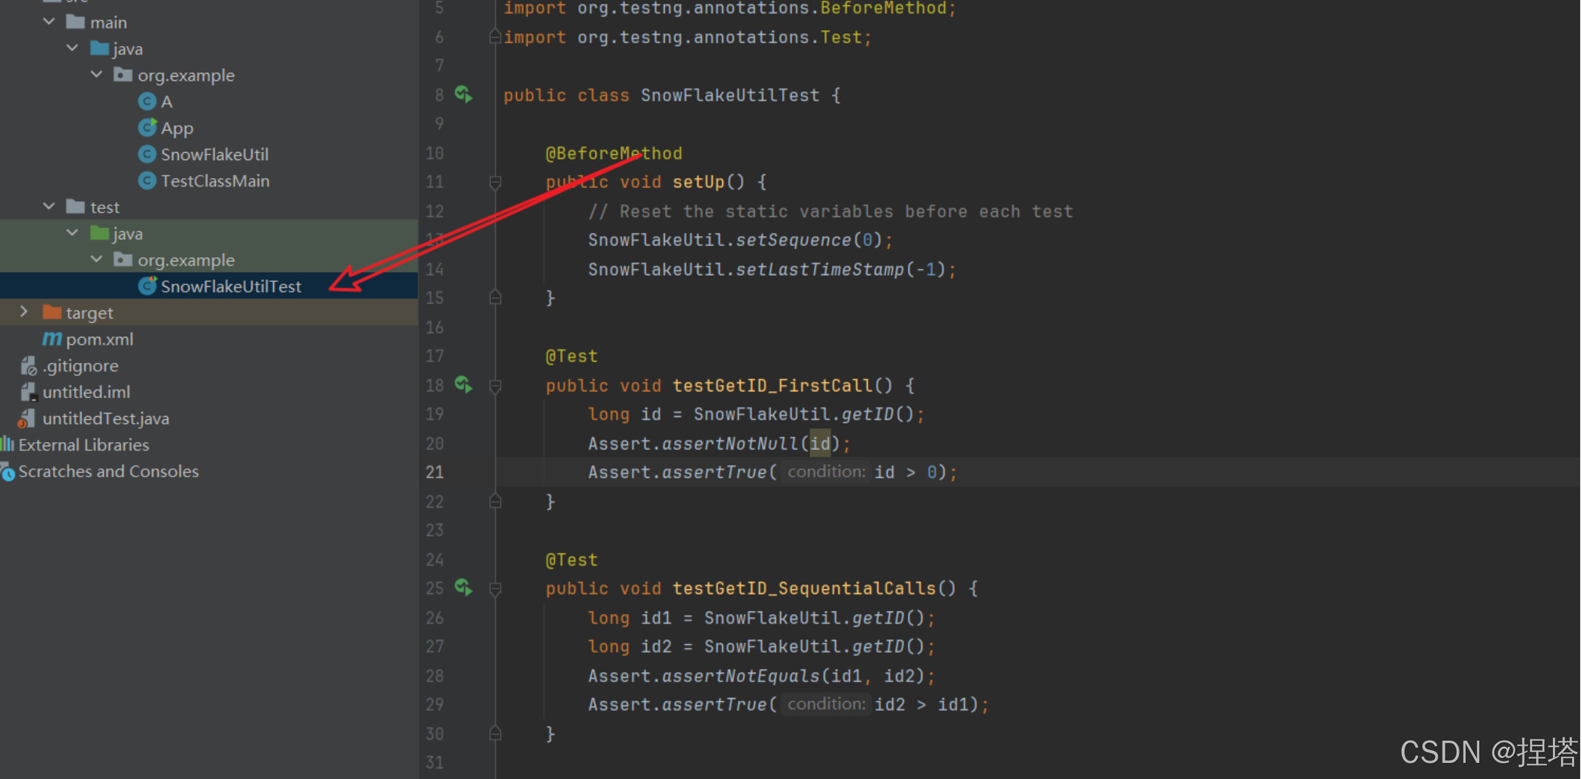Open the .gitignore file
Screen dimensions: 1582x779
pyautogui.click(x=80, y=366)
